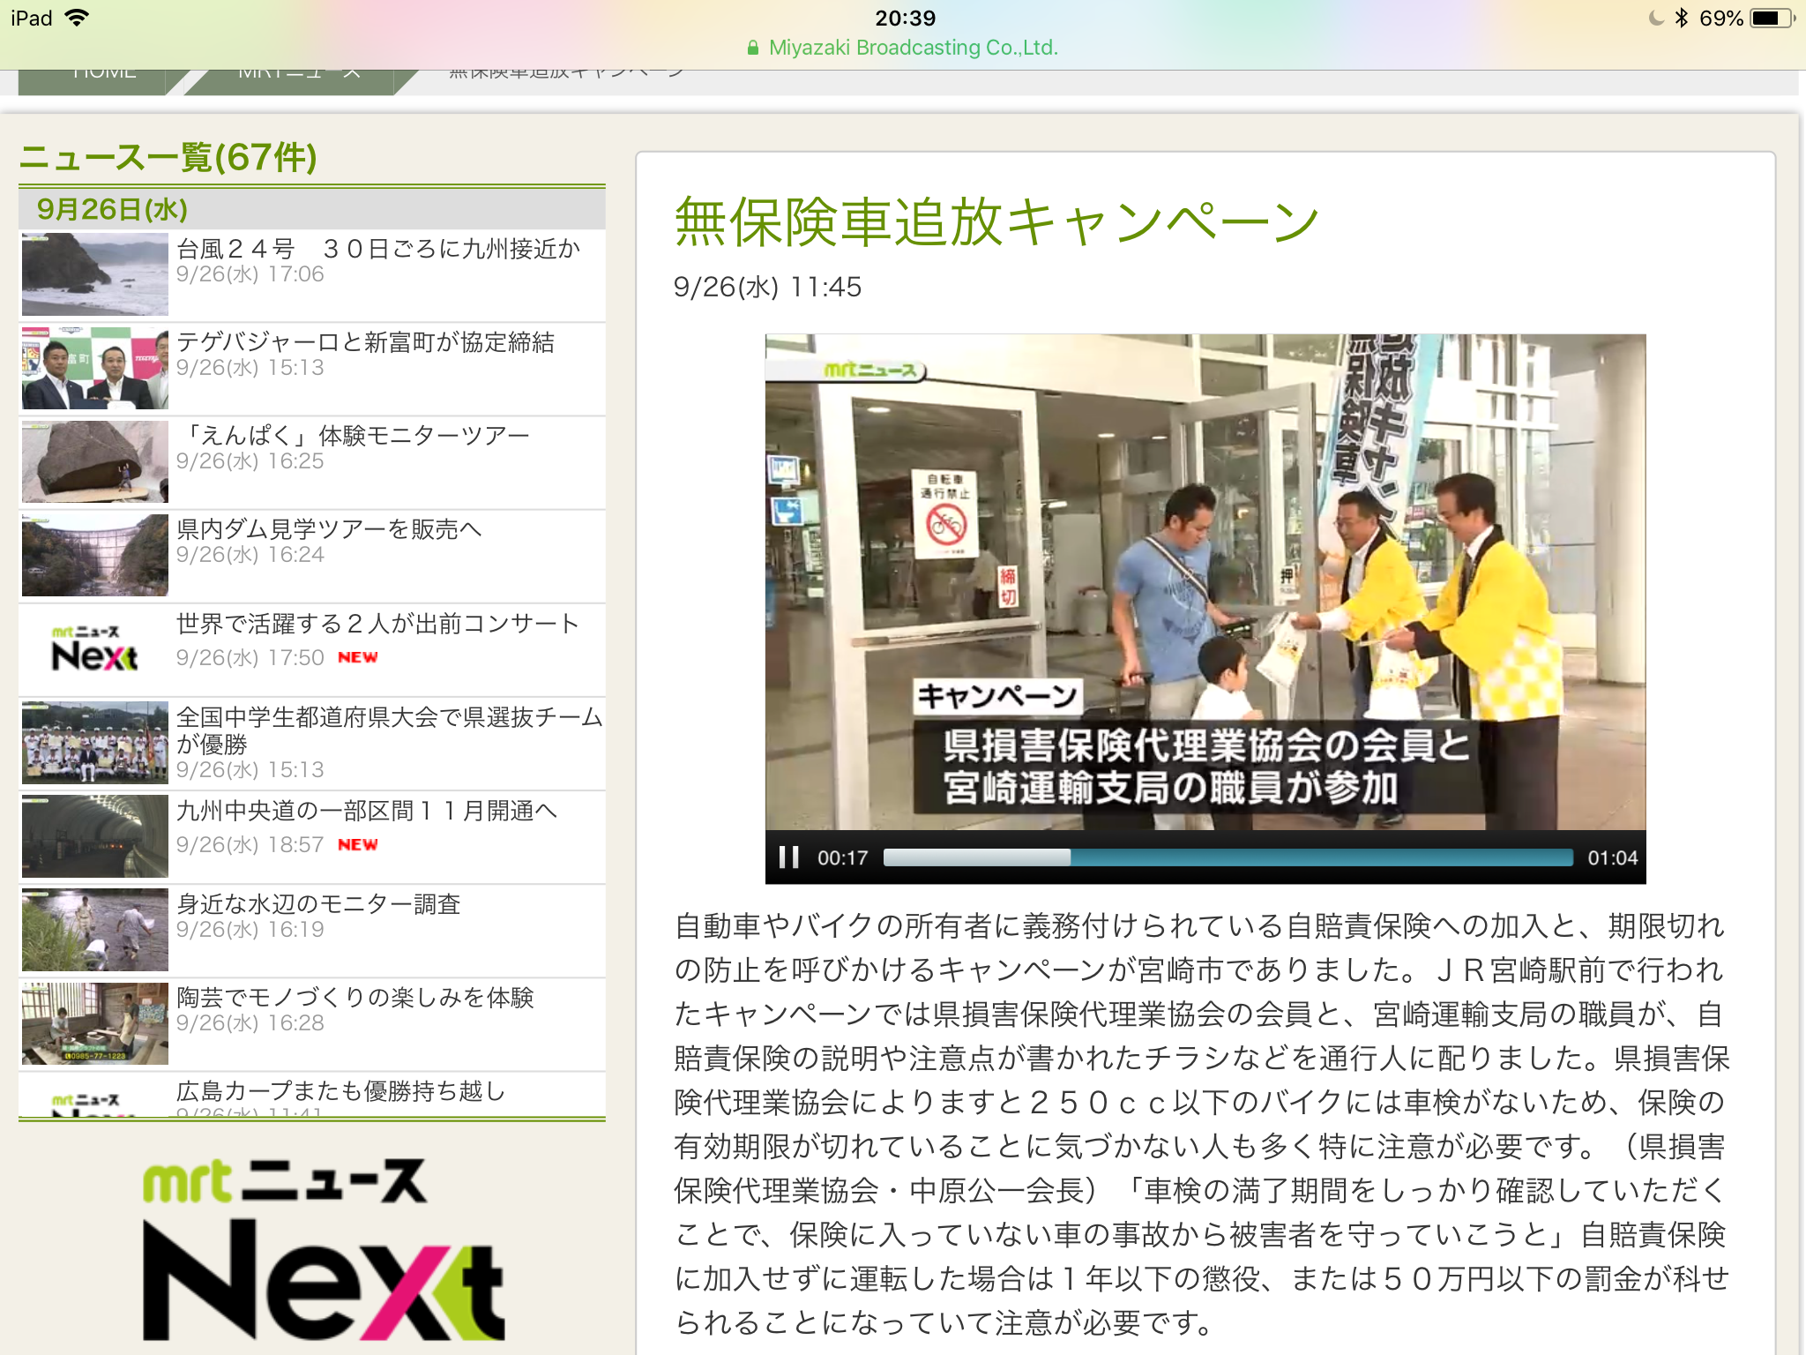Tap the typhoon coastline thumbnail
The width and height of the screenshot is (1806, 1355).
(x=94, y=274)
